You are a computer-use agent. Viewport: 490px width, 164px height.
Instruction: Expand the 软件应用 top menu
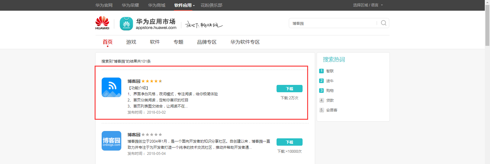click(184, 5)
